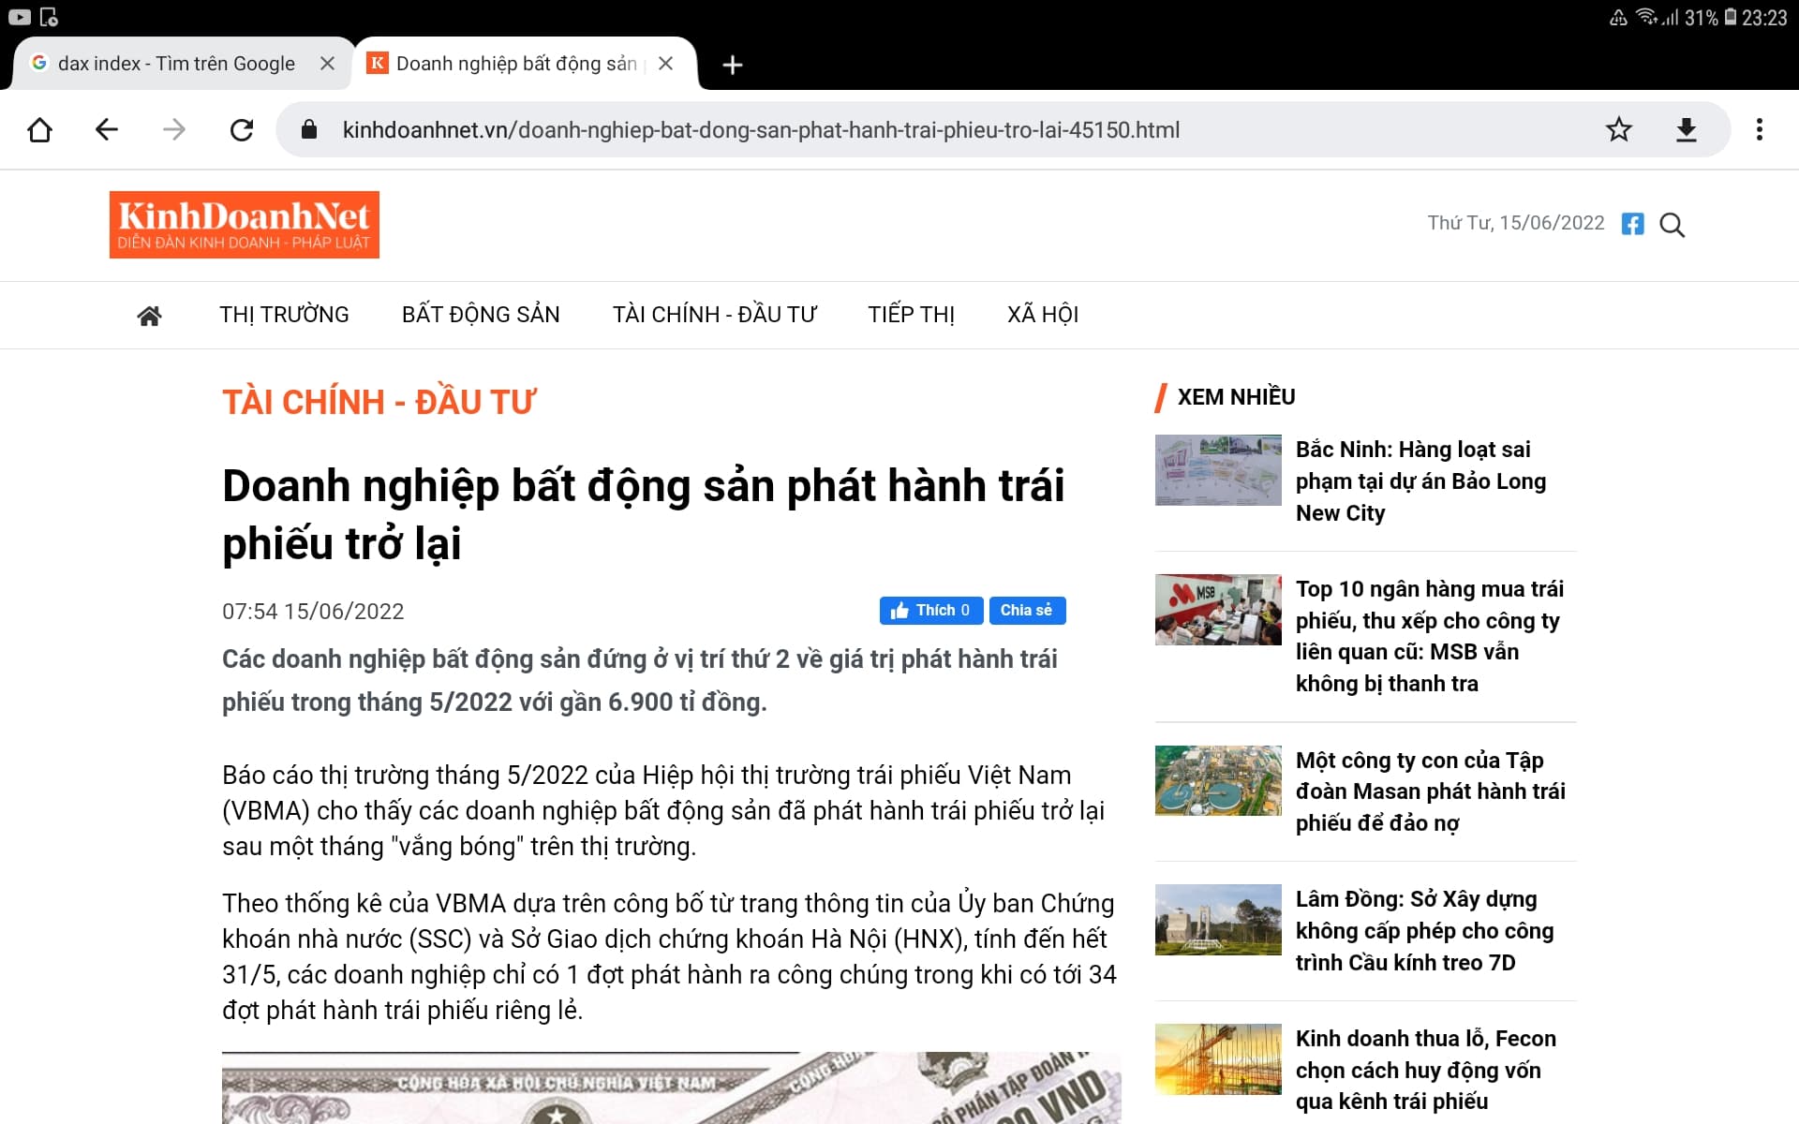This screenshot has width=1799, height=1124.
Task: Open the site's Facebook icon
Action: [x=1632, y=224]
